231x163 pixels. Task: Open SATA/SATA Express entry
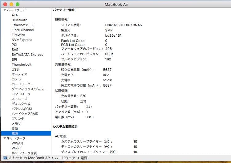click(x=27, y=55)
